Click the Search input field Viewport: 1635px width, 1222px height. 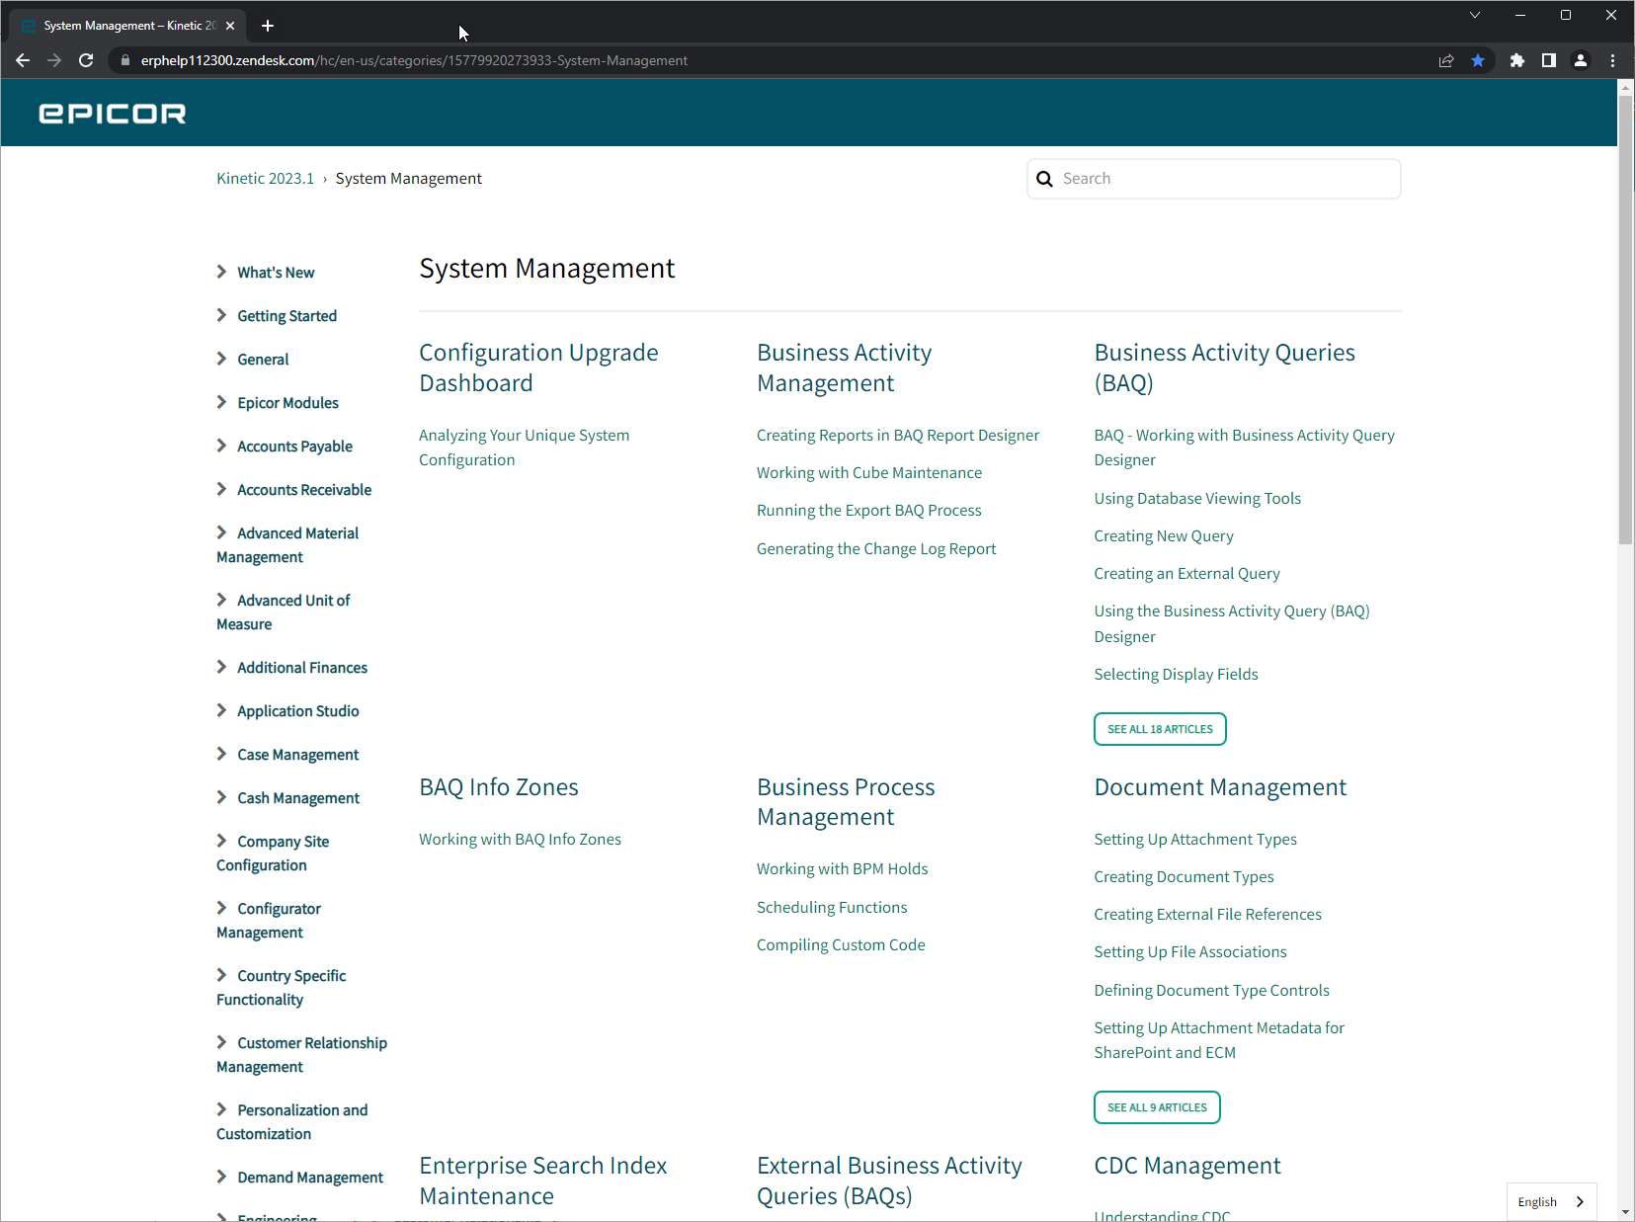pyautogui.click(x=1213, y=179)
